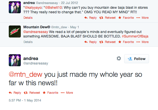
Task: Follow andrea with the Follow button
Action: point(136,59)
